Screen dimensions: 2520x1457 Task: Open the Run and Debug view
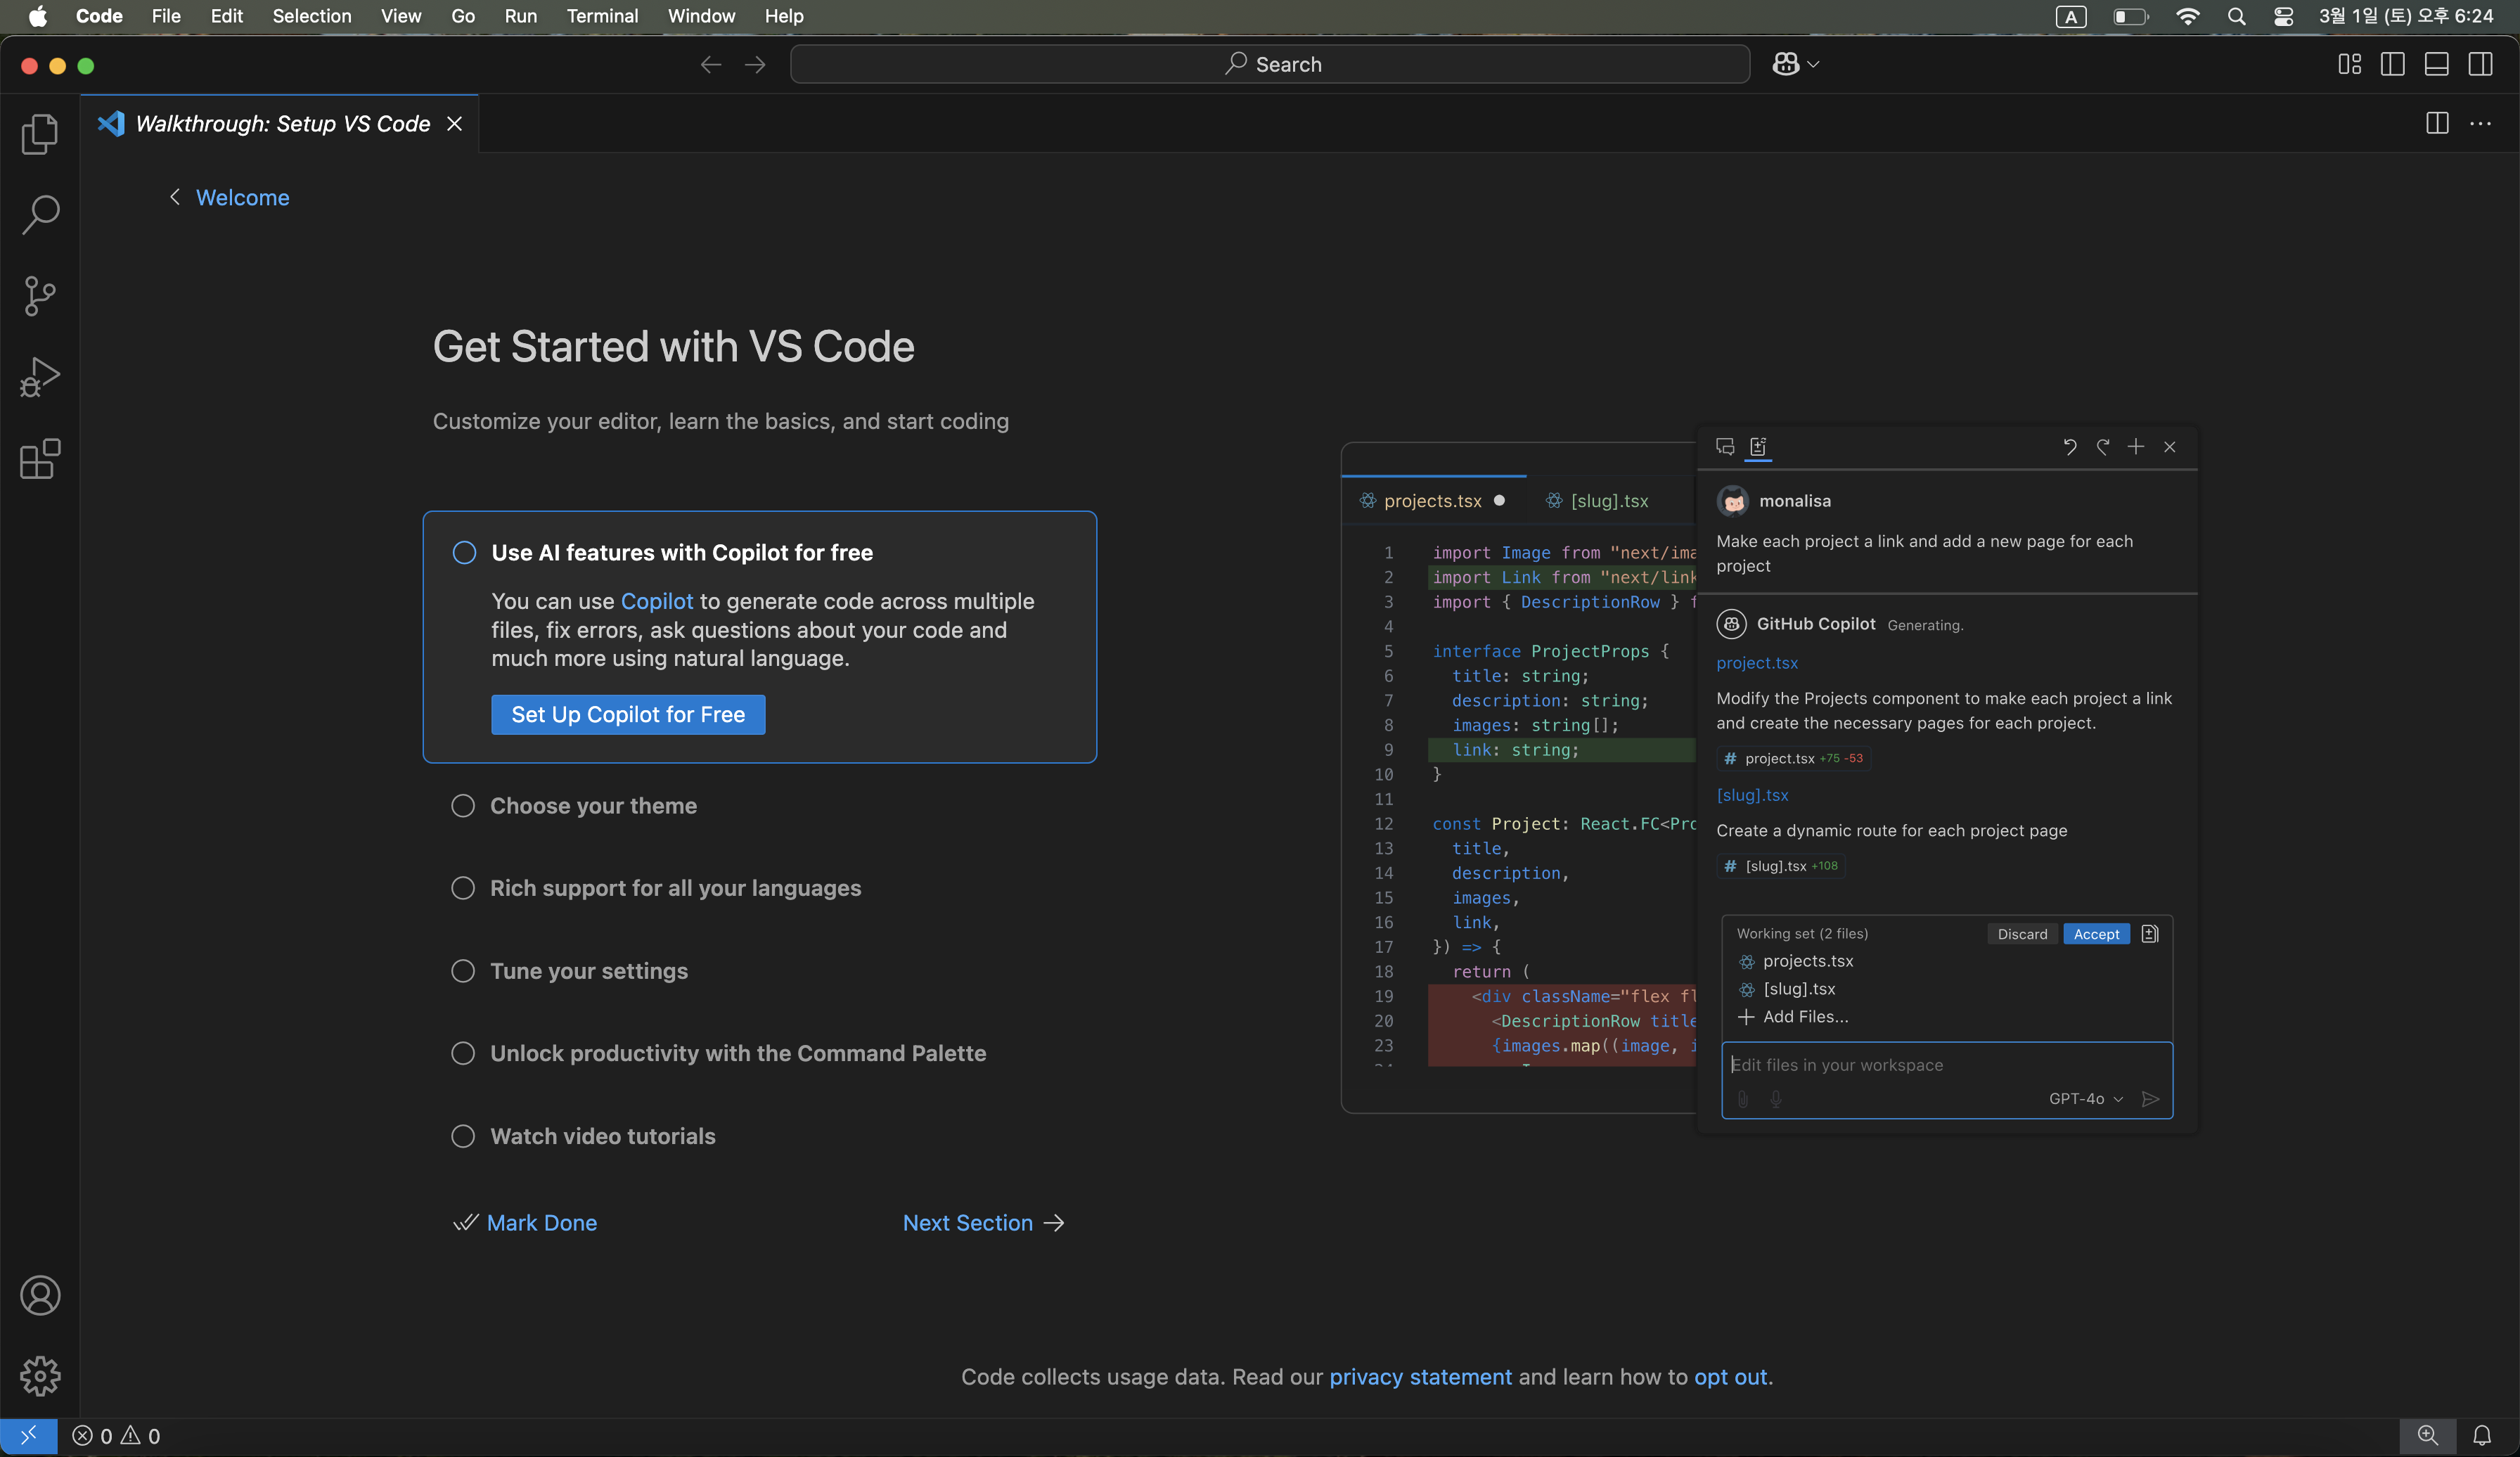(x=40, y=377)
